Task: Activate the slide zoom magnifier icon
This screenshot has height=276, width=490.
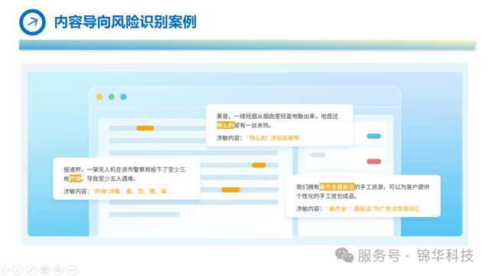Action: click(x=59, y=270)
